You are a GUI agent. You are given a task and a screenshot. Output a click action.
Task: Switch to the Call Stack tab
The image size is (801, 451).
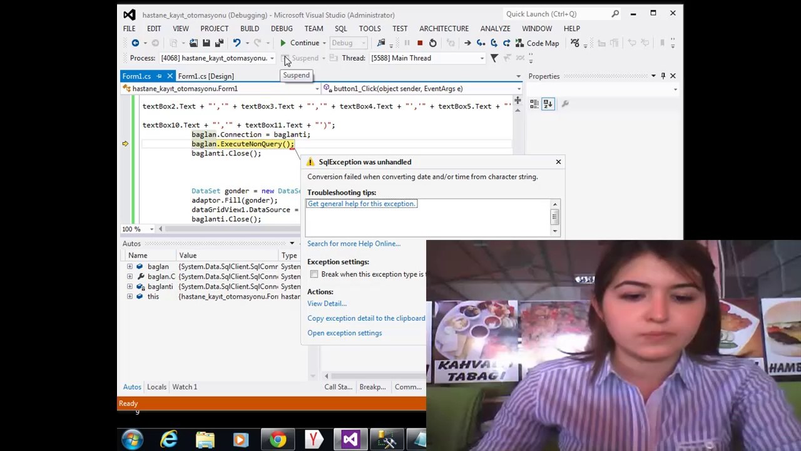[x=338, y=387]
